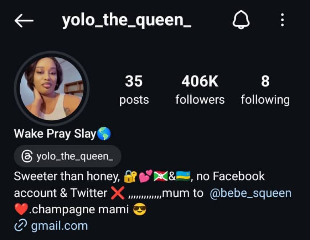Tap the Sweeter than honey bio text
This screenshot has width=310, height=240.
tap(67, 176)
